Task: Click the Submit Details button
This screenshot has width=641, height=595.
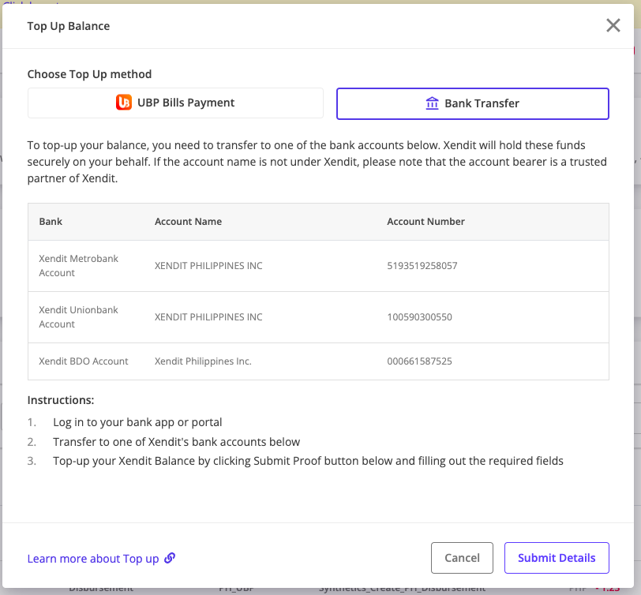Action: click(557, 558)
